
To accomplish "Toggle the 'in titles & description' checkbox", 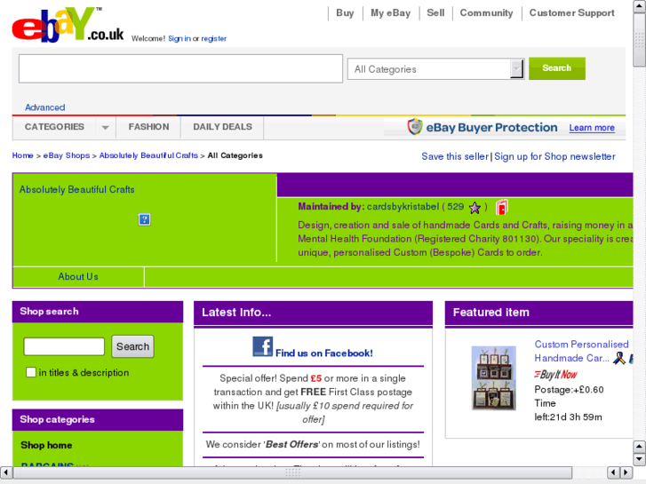I will click(x=31, y=372).
